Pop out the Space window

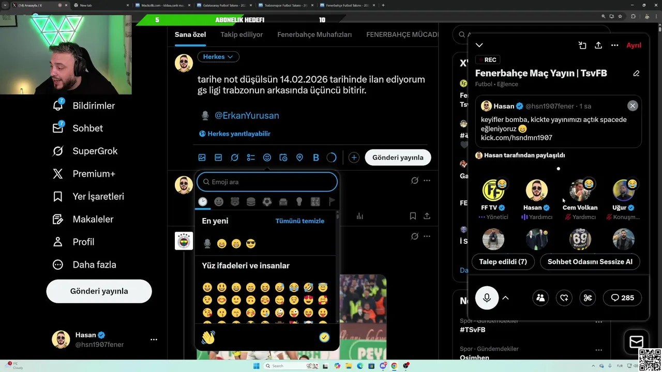(582, 45)
